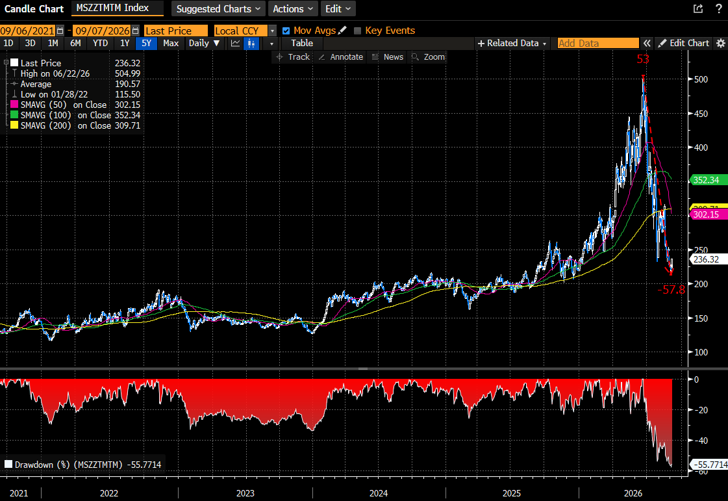Viewport: 728px width, 501px height.
Task: Select the candle chart type icon
Action: (x=251, y=44)
